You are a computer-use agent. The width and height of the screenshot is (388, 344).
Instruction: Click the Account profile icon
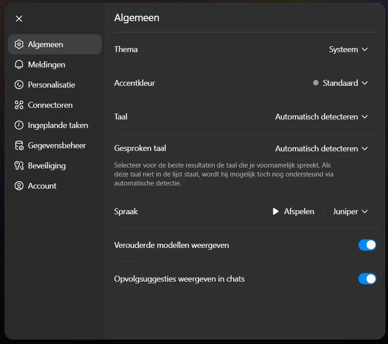point(19,186)
